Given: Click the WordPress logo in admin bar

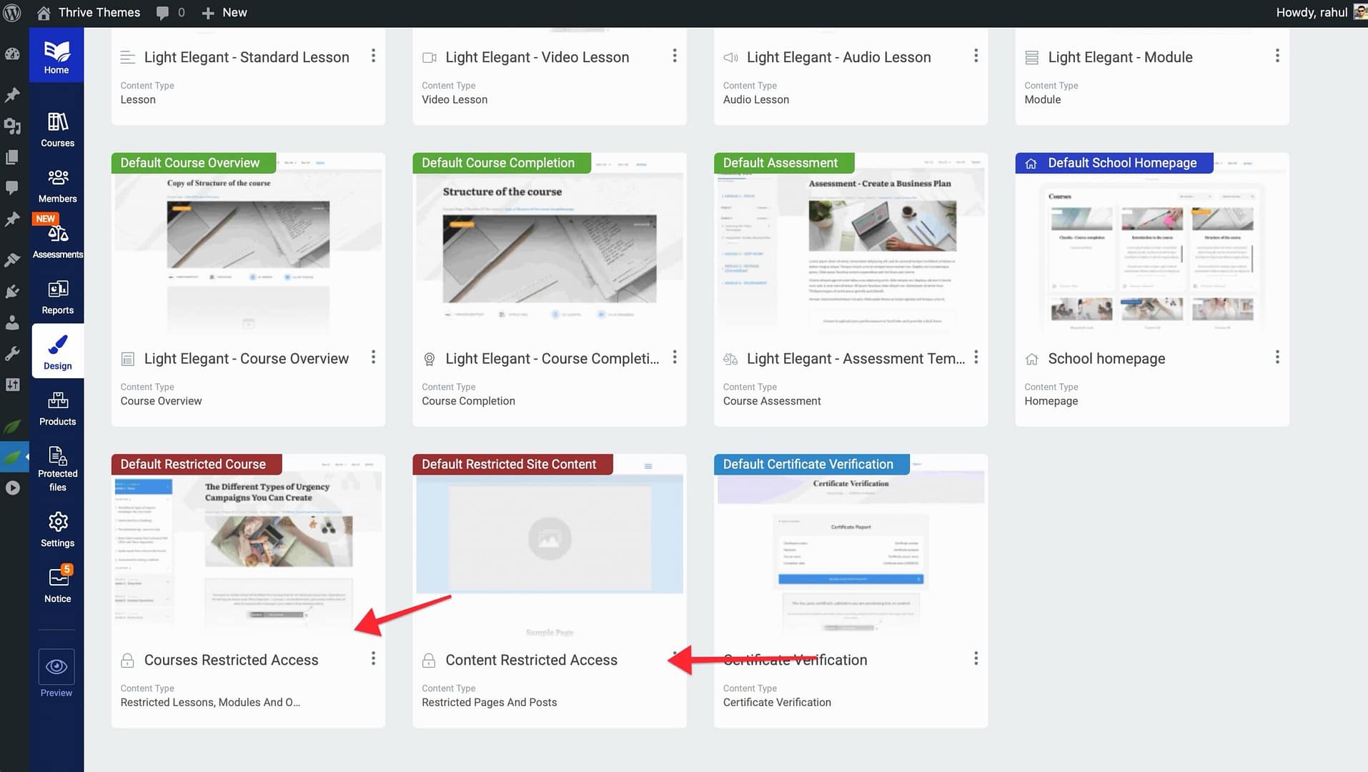Looking at the screenshot, I should 12,12.
